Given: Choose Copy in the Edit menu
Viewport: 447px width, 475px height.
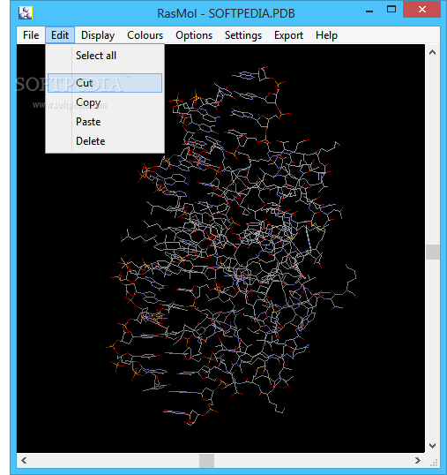Looking at the screenshot, I should [x=105, y=102].
